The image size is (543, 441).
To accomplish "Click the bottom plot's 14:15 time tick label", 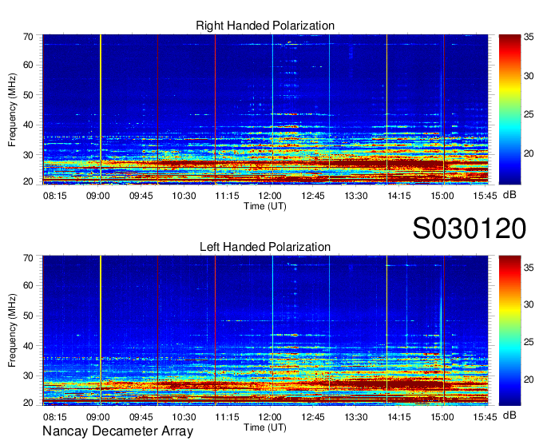I will pyautogui.click(x=399, y=417).
